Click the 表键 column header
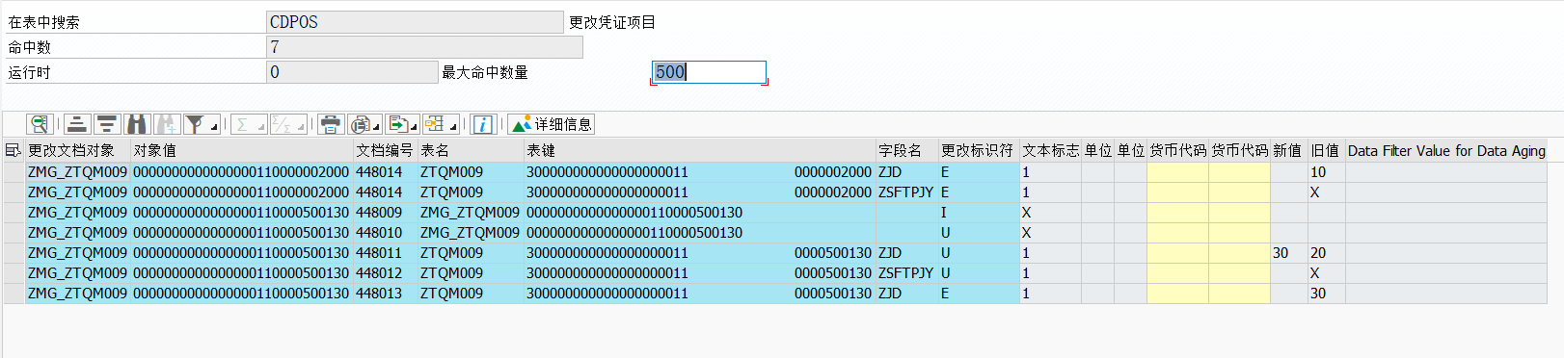 click(700, 150)
